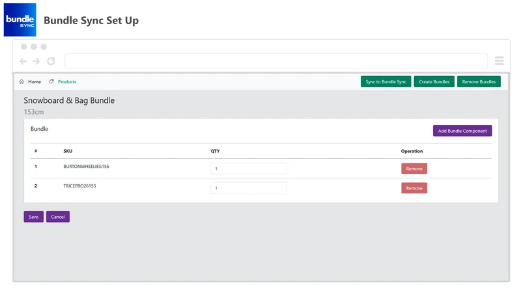Edit quantity for BURTONWHEELIEG156
This screenshot has height=293, width=521.
coord(249,169)
